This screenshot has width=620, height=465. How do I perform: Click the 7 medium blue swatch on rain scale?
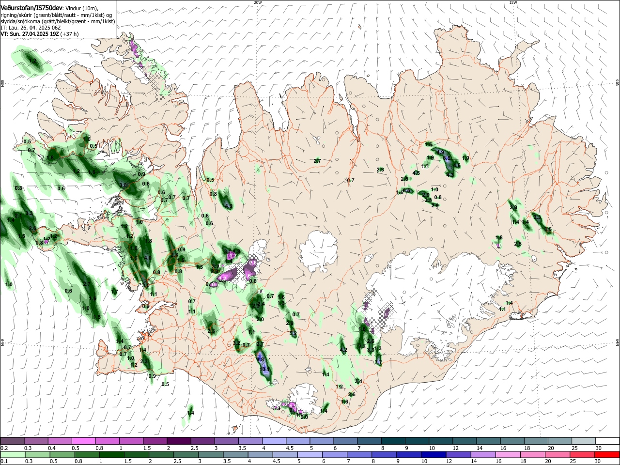359,454
